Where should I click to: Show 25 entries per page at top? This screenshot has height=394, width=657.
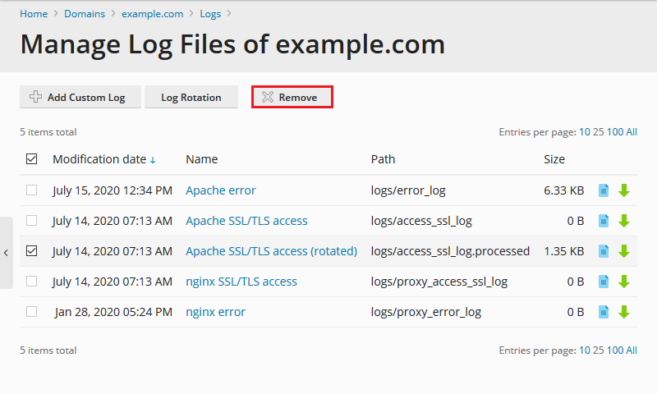pos(598,132)
